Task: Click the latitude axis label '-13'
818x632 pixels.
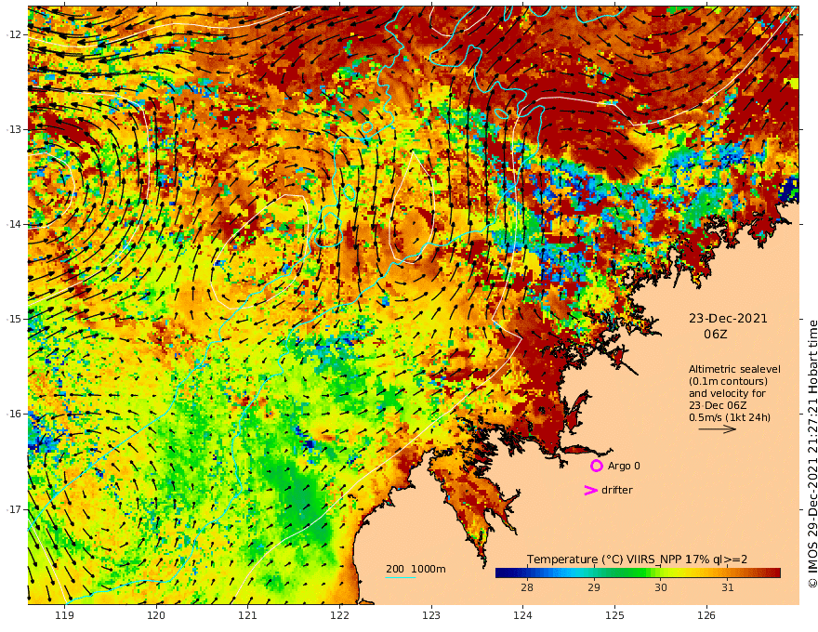Action: [x=13, y=129]
